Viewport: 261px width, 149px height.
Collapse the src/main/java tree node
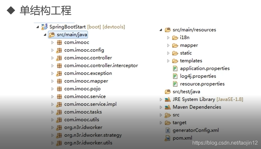(x=45, y=35)
